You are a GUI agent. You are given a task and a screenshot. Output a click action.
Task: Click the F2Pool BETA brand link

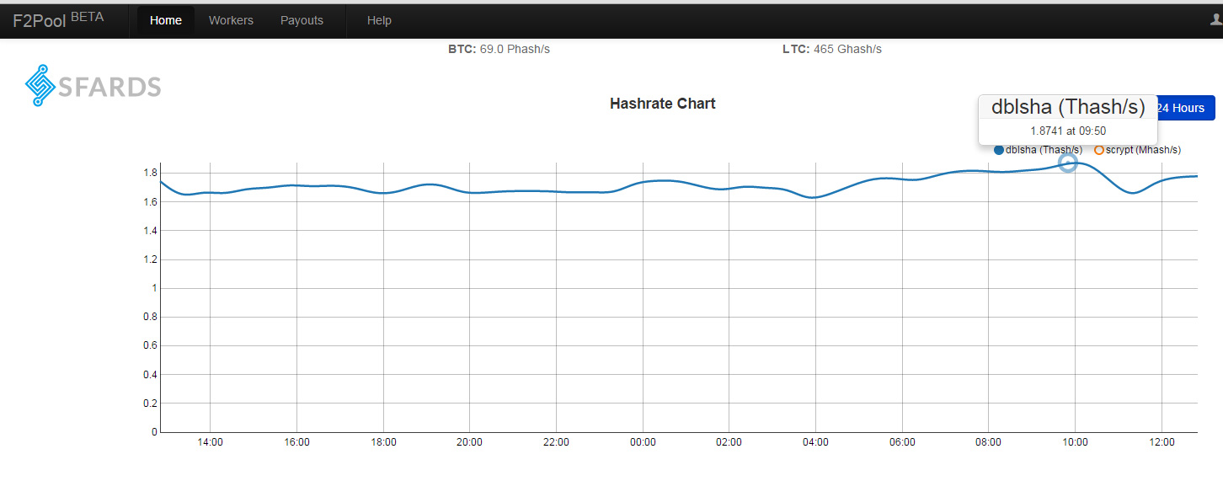[x=58, y=19]
